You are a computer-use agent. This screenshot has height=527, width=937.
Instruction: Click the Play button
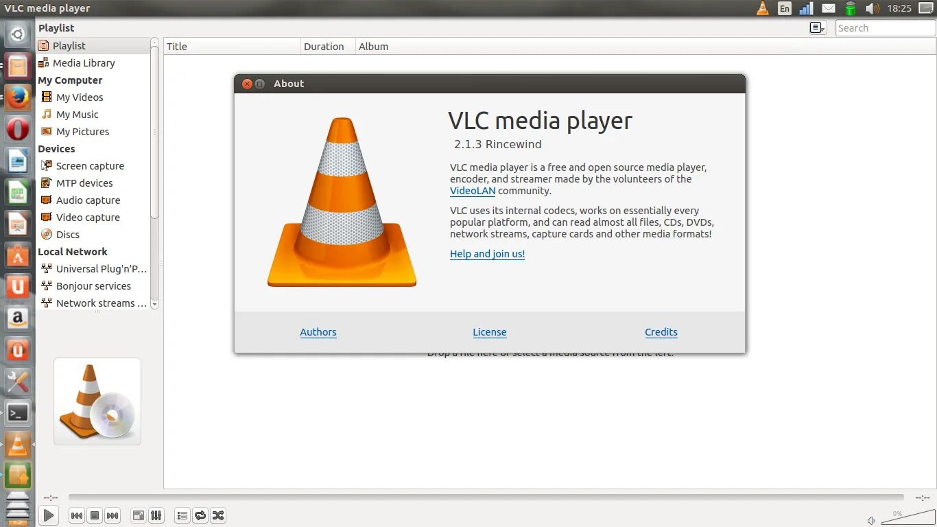tap(48, 515)
